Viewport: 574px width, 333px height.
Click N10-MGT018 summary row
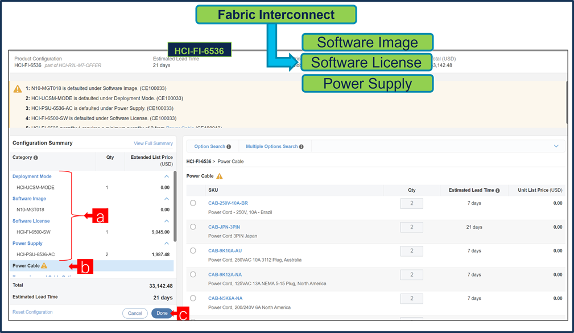point(92,209)
